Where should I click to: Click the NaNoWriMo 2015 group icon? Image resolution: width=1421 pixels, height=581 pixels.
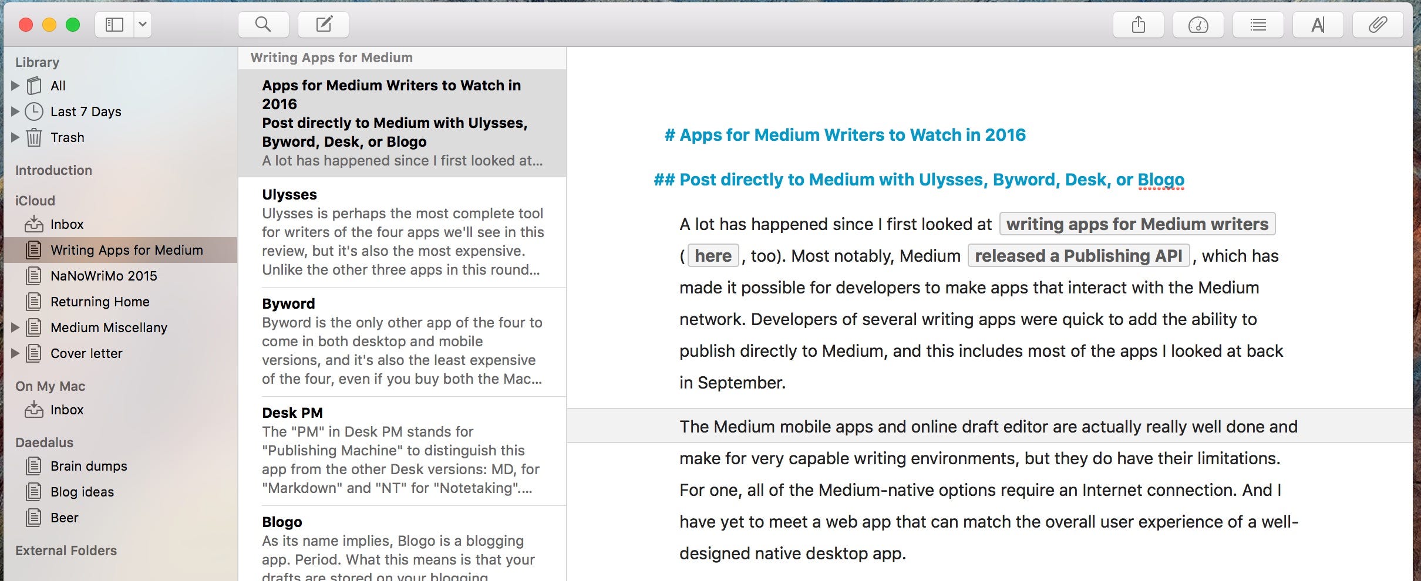(x=34, y=276)
